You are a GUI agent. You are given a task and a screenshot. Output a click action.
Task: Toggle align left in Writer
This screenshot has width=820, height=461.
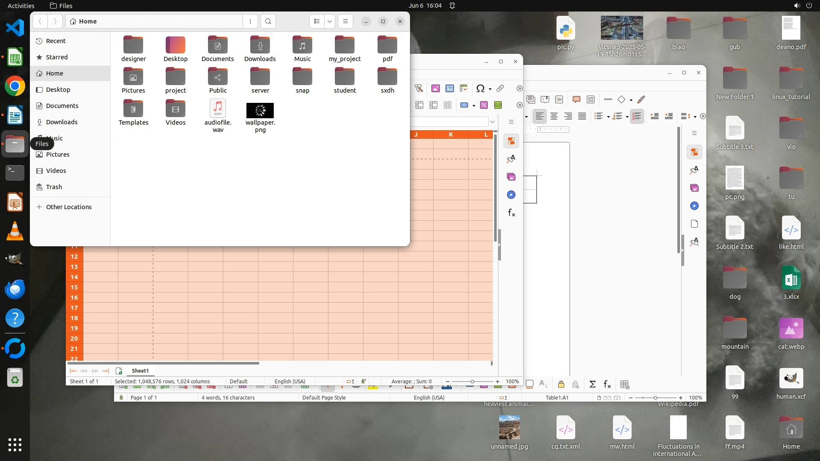point(540,116)
